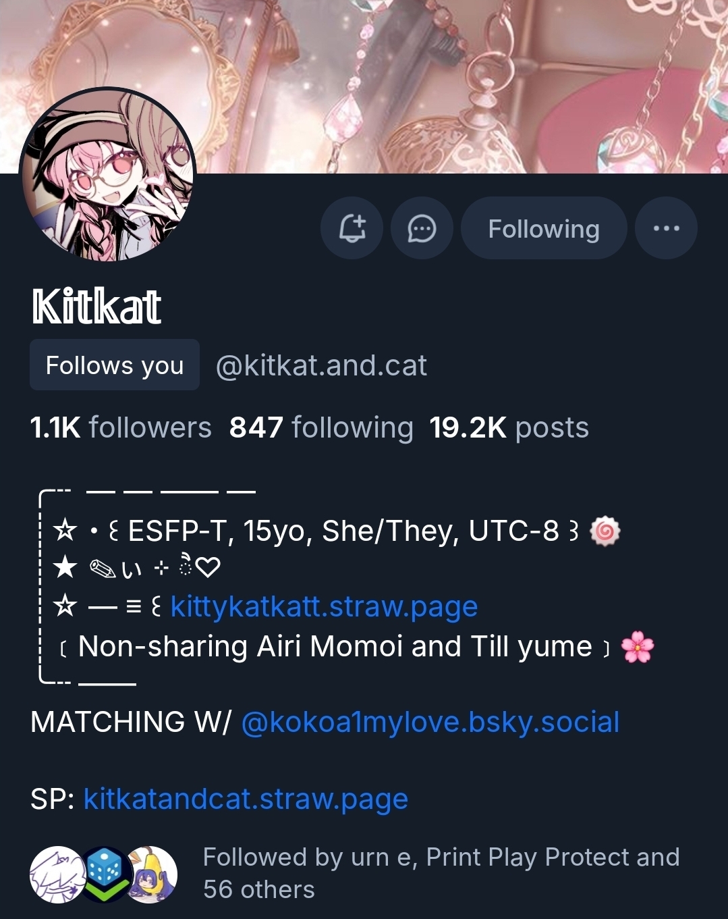Viewport: 728px width, 919px height.
Task: Tap the Follows you badge
Action: (115, 365)
